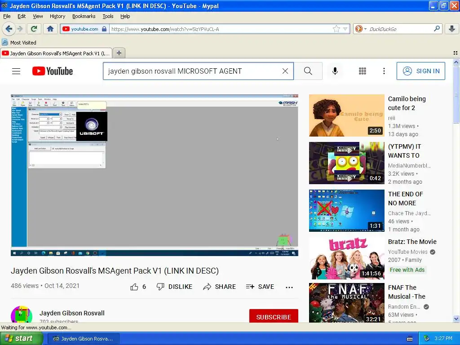Clear the YouTube search text with X
The height and width of the screenshot is (345, 460).
(x=285, y=71)
